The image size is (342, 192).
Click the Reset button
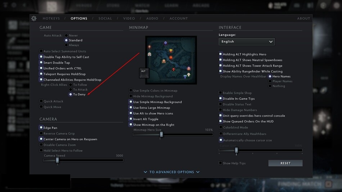[285, 163]
